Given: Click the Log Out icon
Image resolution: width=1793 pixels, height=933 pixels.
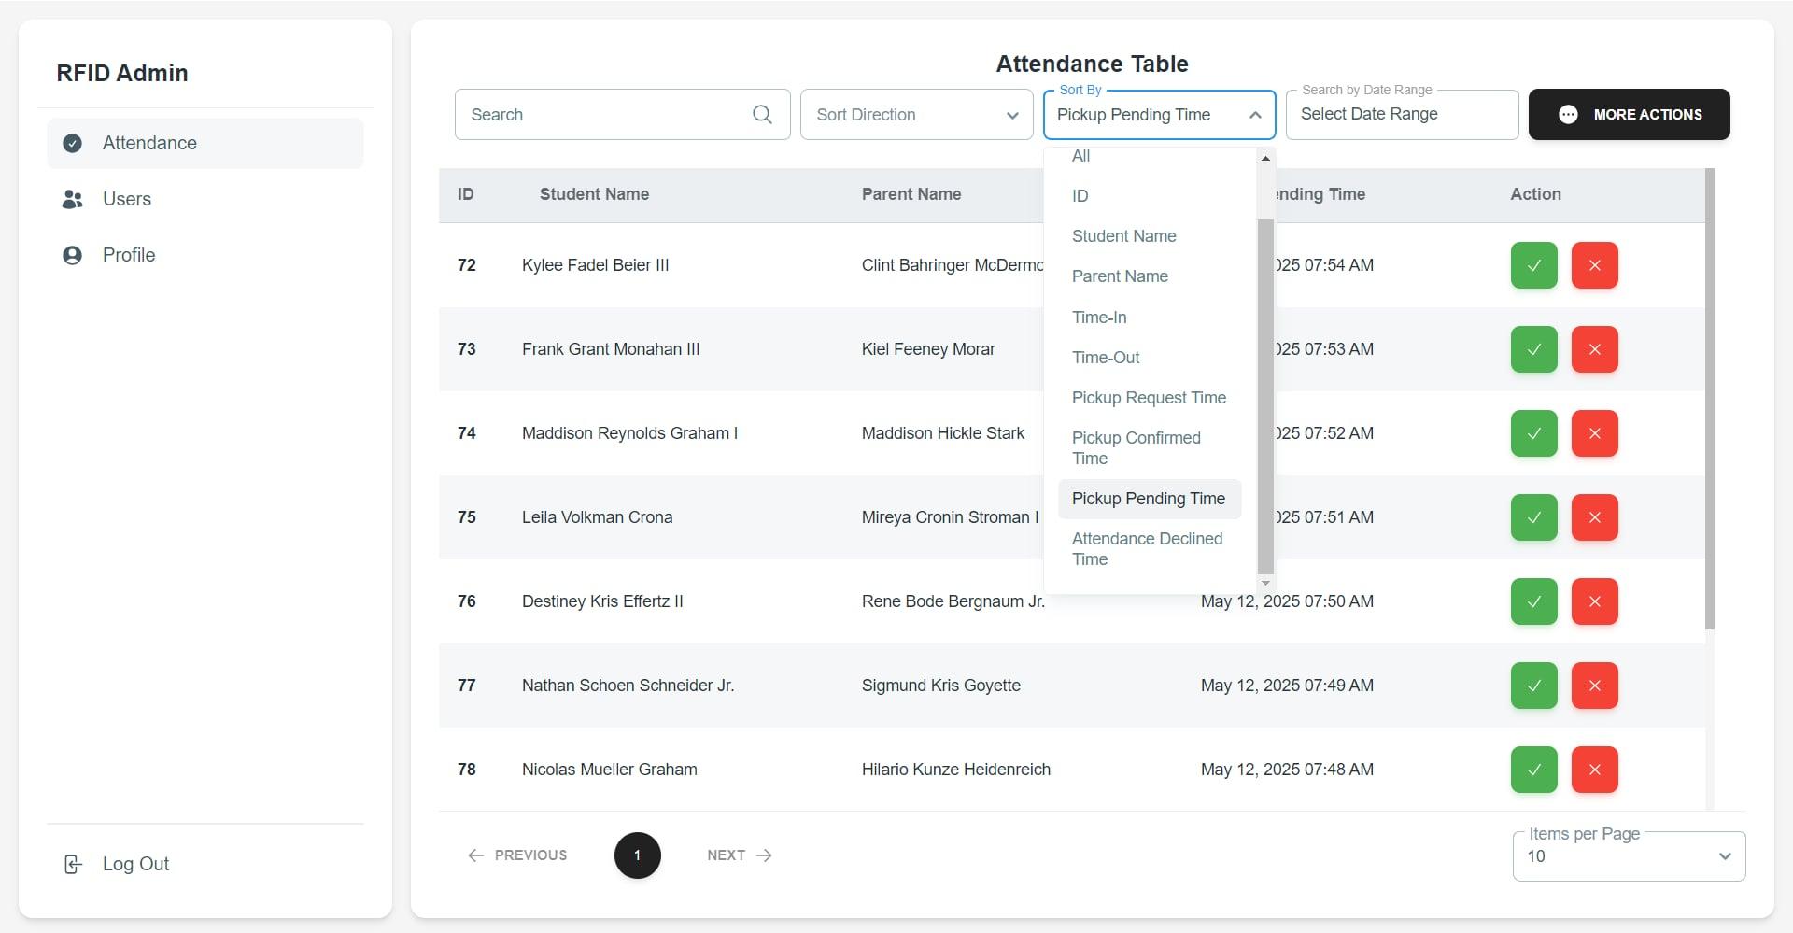Looking at the screenshot, I should [x=73, y=864].
